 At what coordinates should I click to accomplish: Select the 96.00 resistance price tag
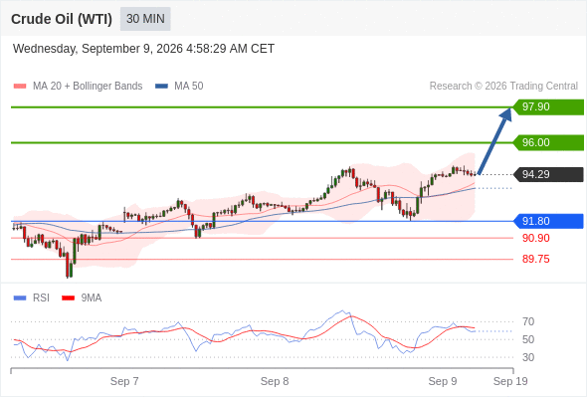(x=548, y=142)
